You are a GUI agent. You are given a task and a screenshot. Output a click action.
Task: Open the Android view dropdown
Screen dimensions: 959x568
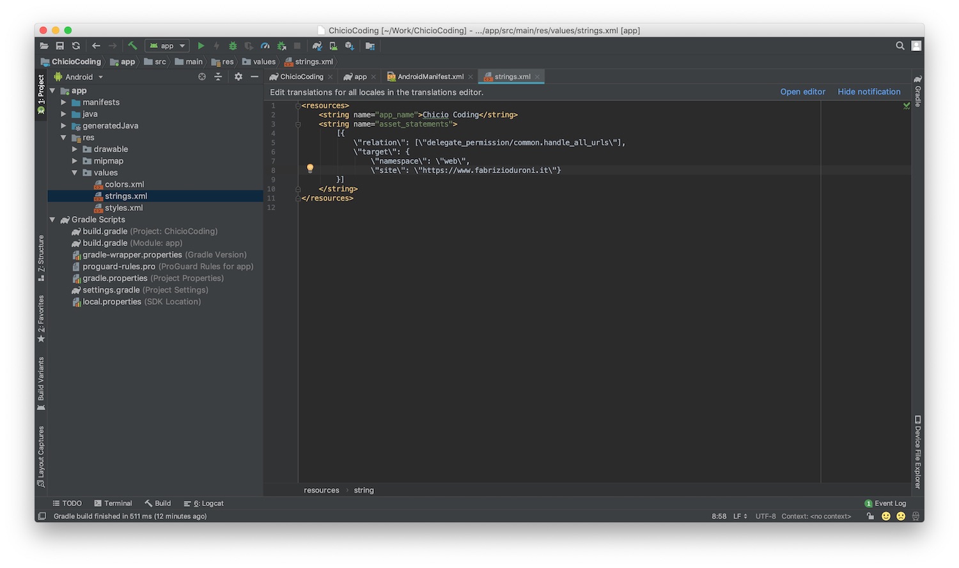click(79, 77)
